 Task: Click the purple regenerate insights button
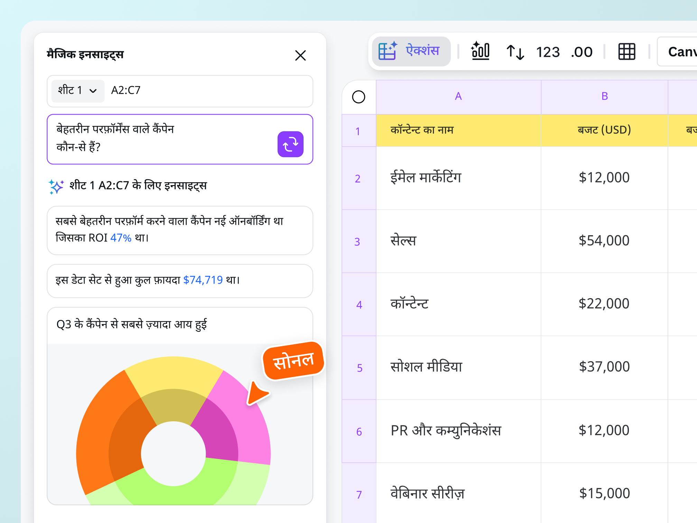click(290, 144)
